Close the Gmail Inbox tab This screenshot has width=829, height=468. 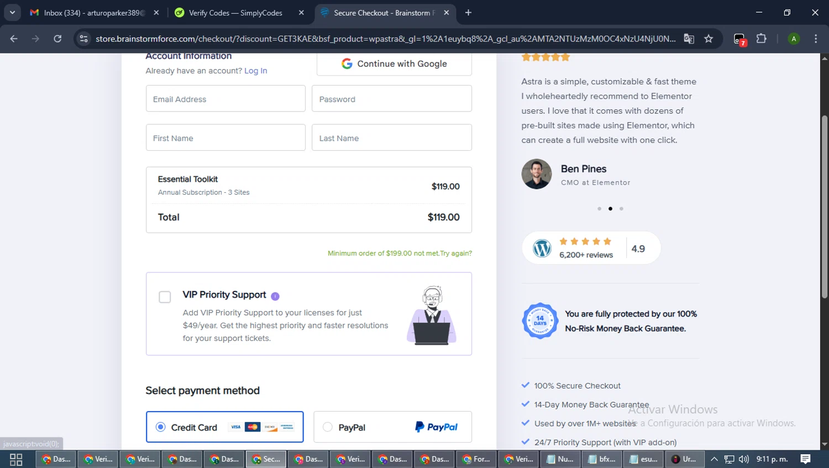point(156,13)
